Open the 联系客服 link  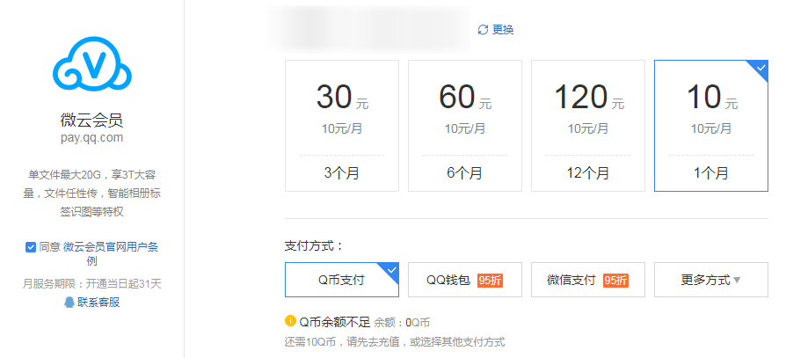click(x=98, y=303)
